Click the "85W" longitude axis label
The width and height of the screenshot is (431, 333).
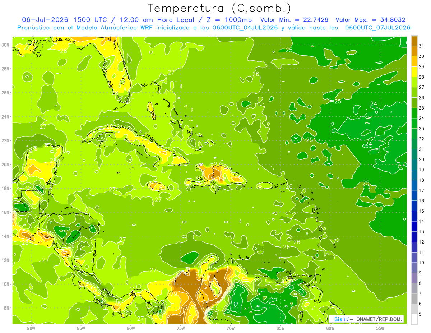coord(81,328)
